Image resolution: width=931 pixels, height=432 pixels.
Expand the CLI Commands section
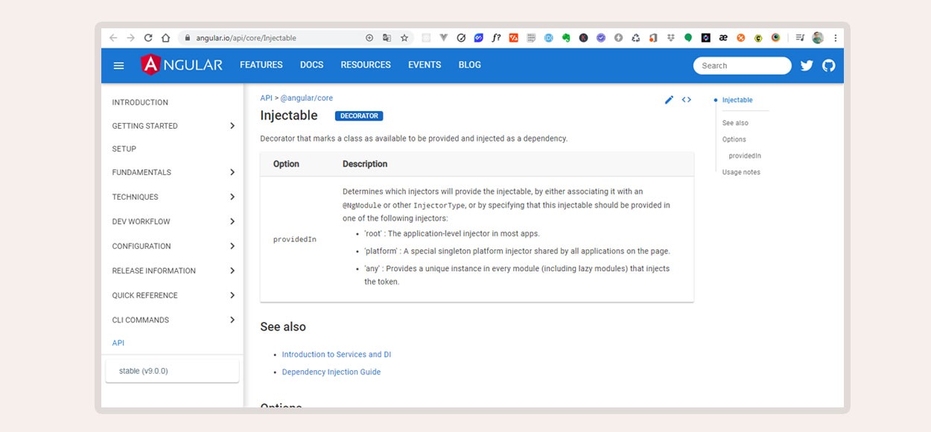[232, 320]
